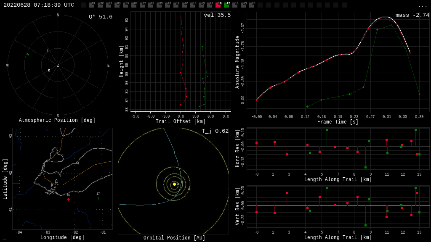Select station indicator 18 in top strip
Viewport: 431px width, 242px height.
[x=235, y=5]
